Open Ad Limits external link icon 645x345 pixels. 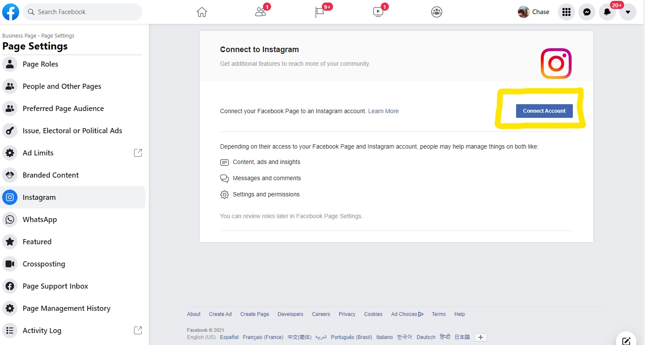(138, 153)
